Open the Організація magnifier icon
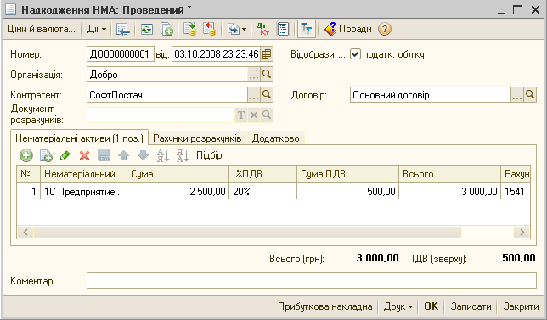The height and width of the screenshot is (320, 547). [267, 74]
